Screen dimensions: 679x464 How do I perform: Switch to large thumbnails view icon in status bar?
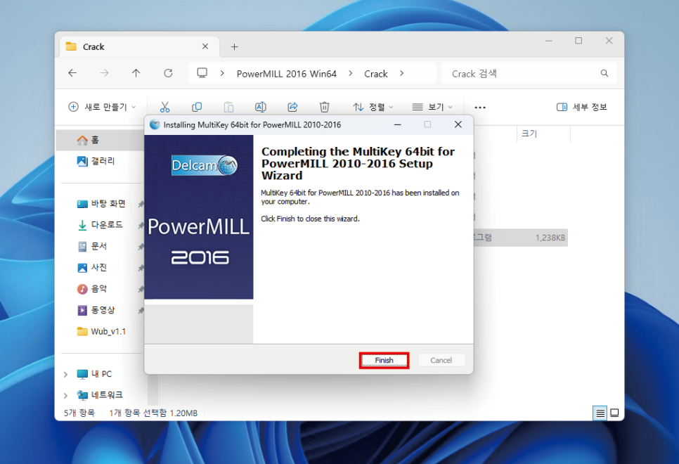click(x=614, y=413)
